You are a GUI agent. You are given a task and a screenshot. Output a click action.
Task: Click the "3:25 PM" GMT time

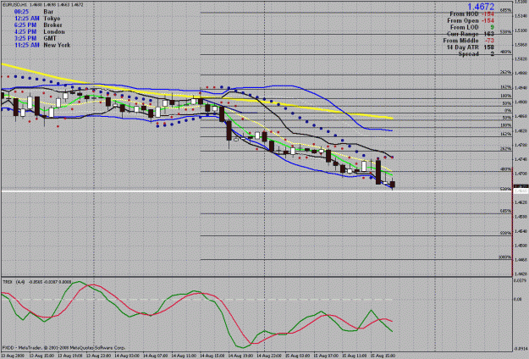[x=25, y=38]
